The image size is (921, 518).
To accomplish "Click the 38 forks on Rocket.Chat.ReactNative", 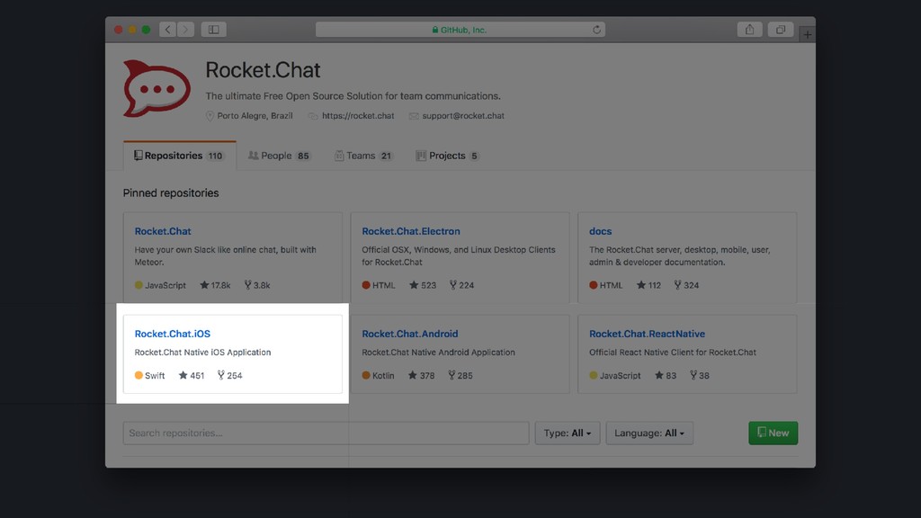I will 700,375.
